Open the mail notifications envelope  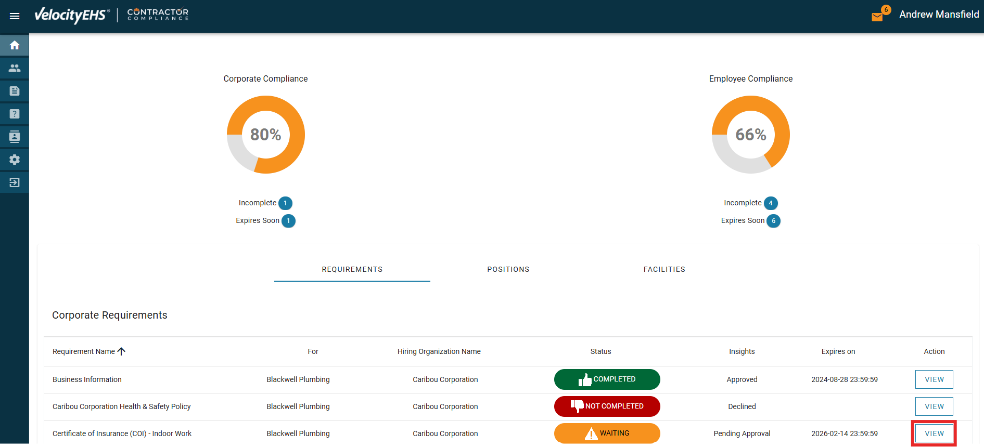877,17
